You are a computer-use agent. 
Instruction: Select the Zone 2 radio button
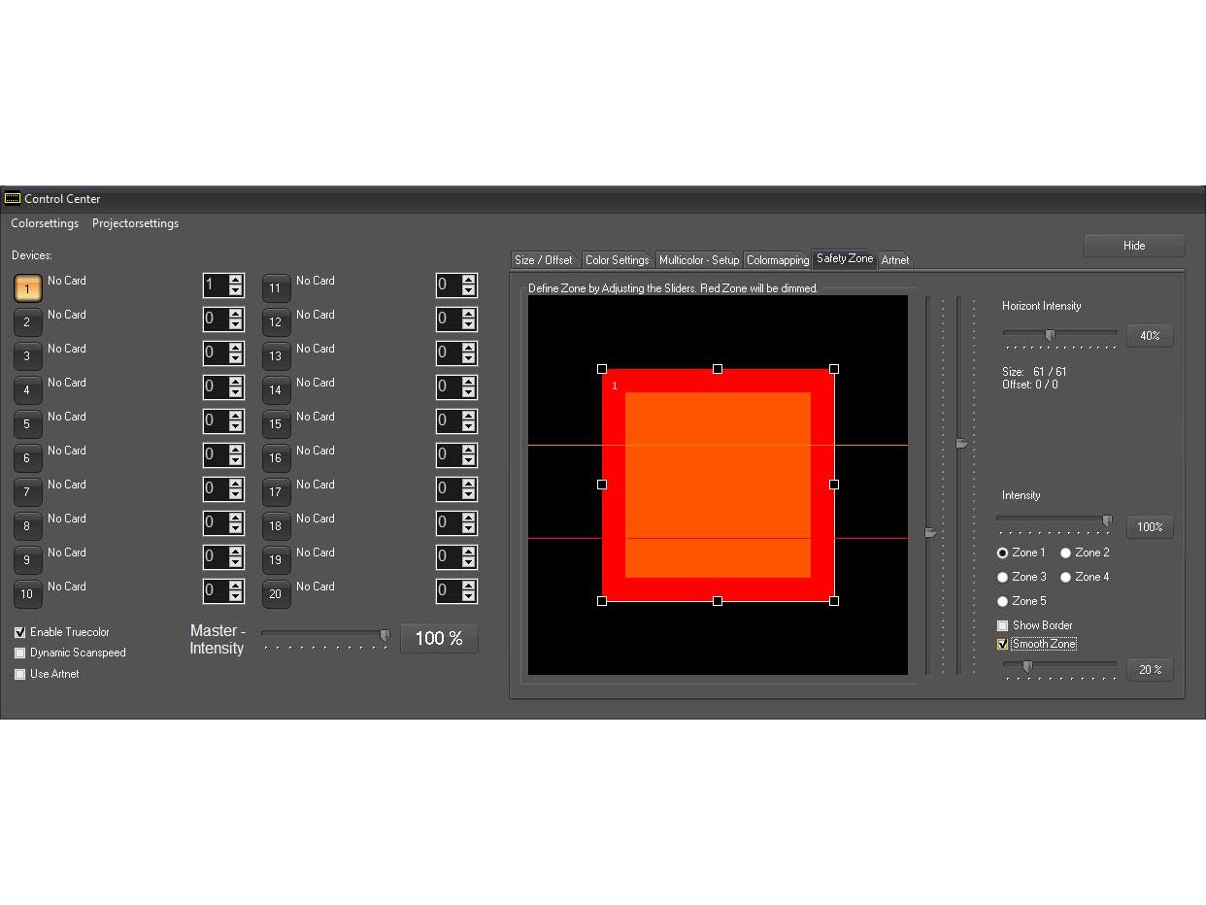[x=1065, y=553]
